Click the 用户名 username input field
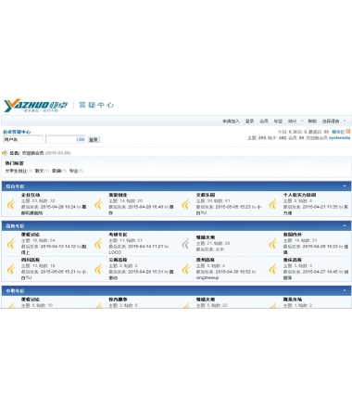The image size is (352, 409). [x=23, y=140]
